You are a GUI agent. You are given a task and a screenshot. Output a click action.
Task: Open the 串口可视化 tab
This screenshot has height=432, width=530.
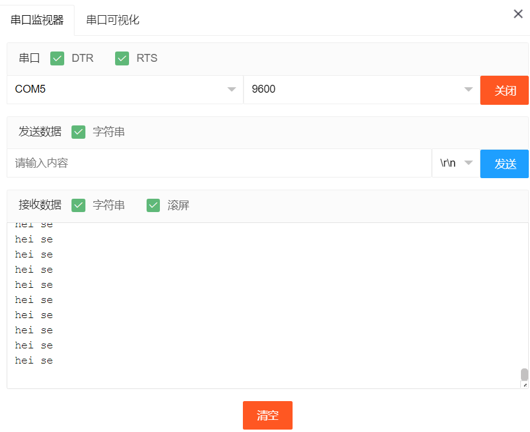[113, 20]
